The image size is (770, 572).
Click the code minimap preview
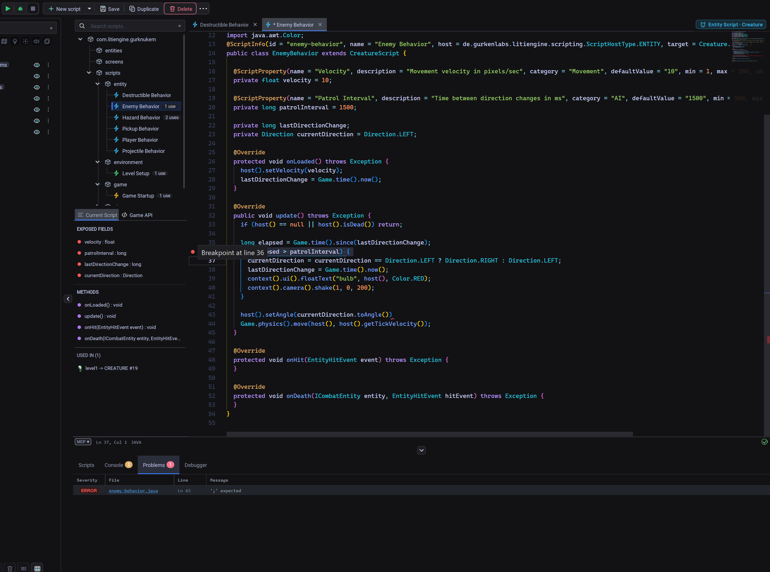(x=748, y=47)
